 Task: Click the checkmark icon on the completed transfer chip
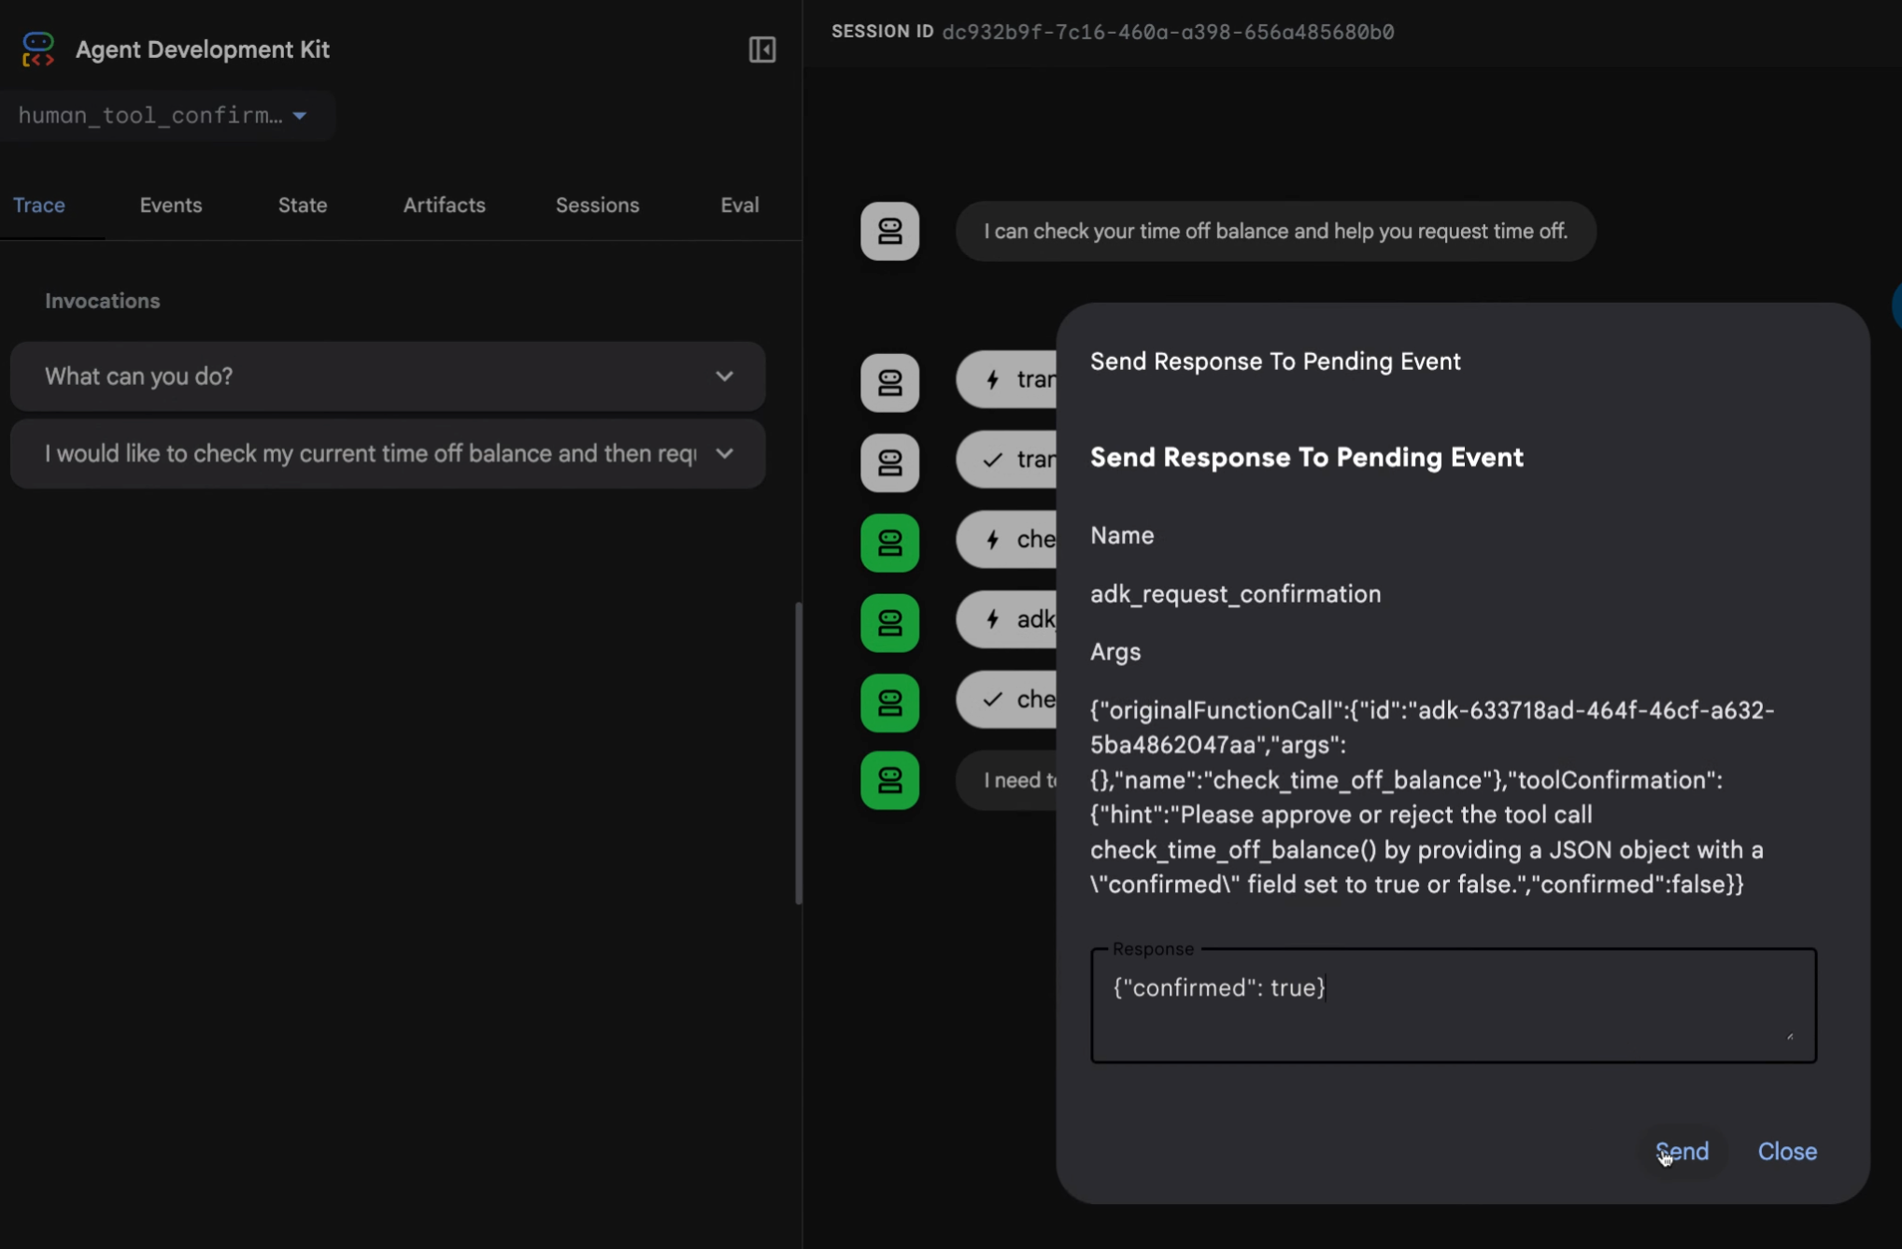(991, 459)
